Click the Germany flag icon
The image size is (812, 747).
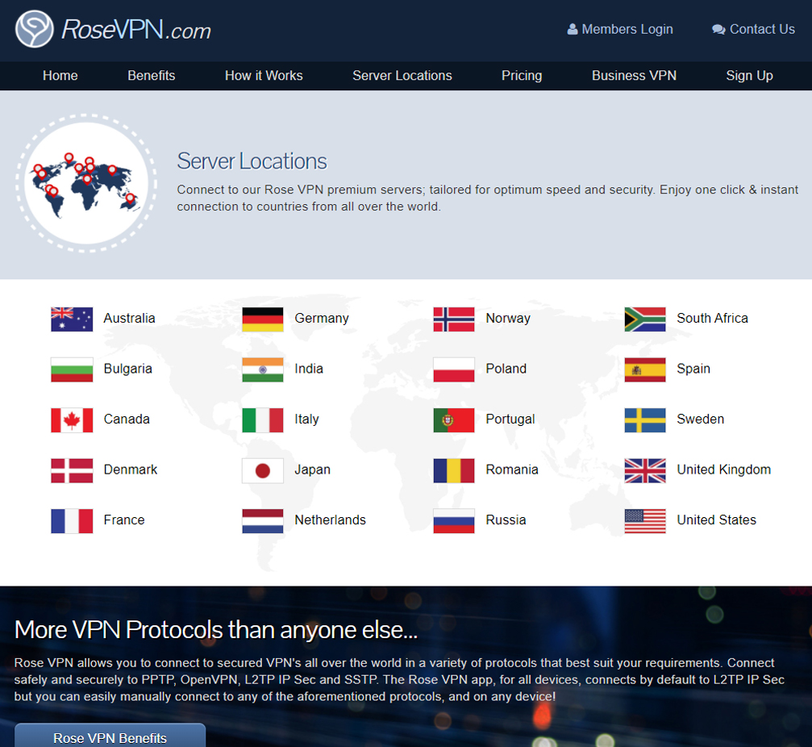[x=263, y=319]
